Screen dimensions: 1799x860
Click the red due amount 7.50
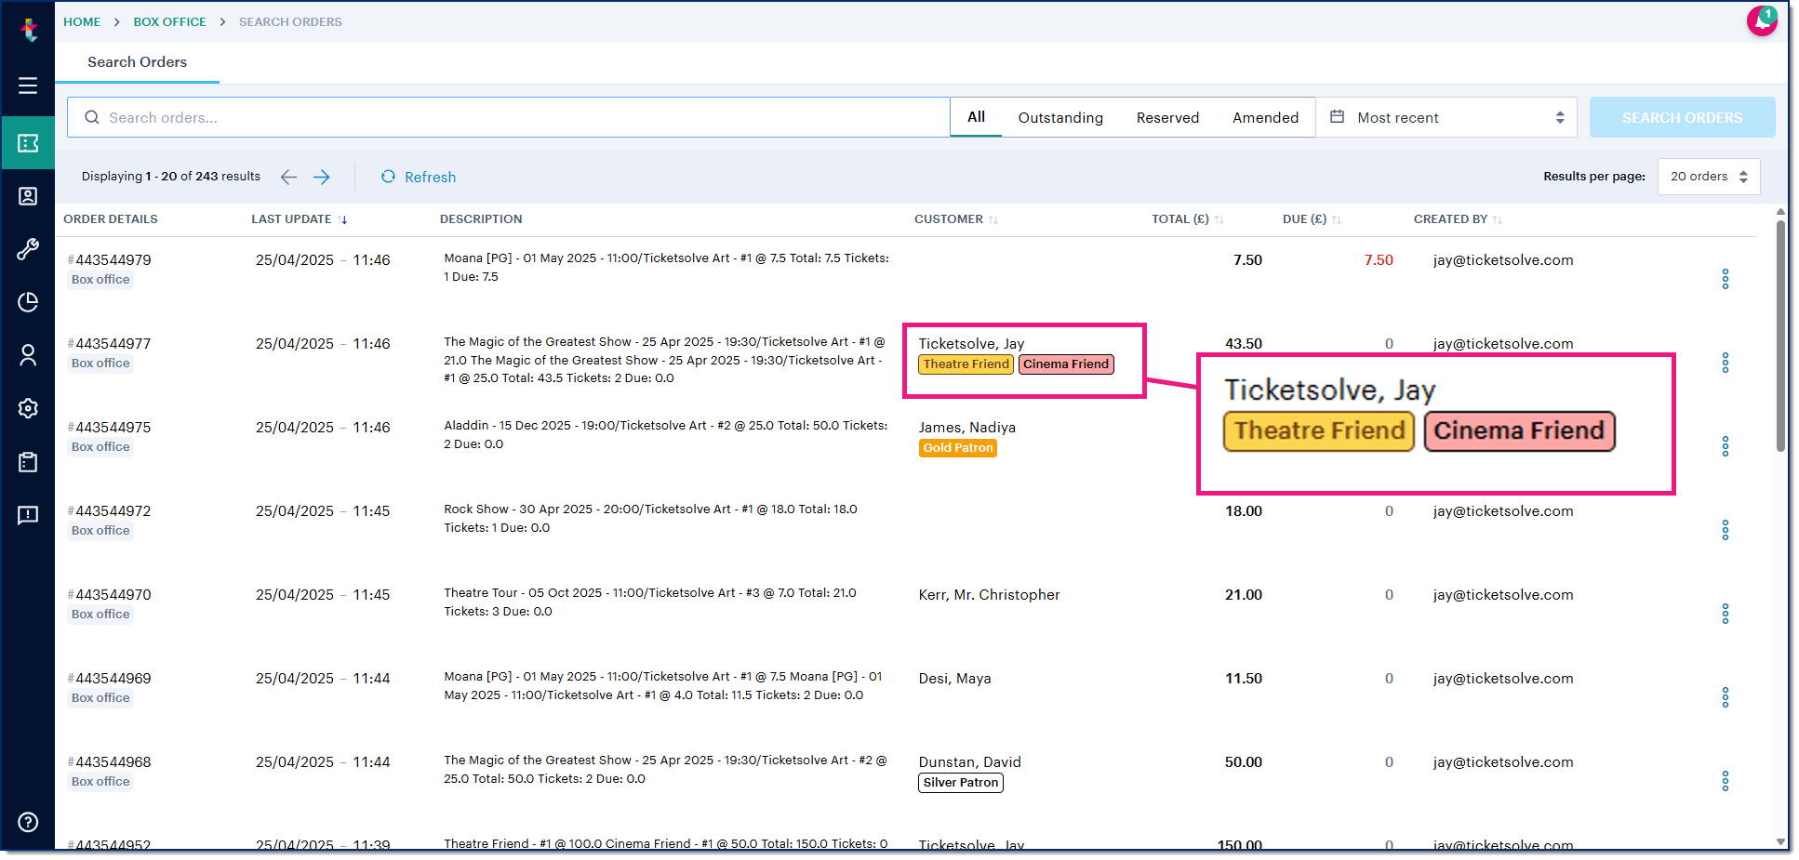[1379, 260]
